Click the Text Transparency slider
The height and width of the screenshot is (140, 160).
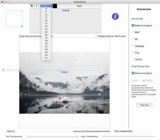click(x=52, y=136)
